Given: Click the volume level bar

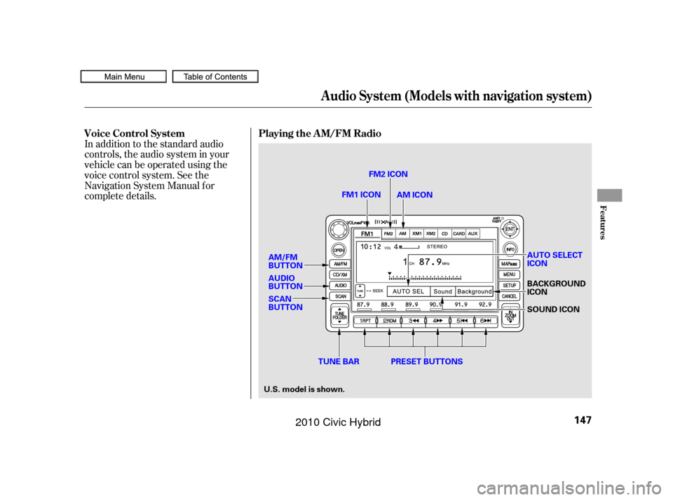Looking at the screenshot, I should click(409, 247).
